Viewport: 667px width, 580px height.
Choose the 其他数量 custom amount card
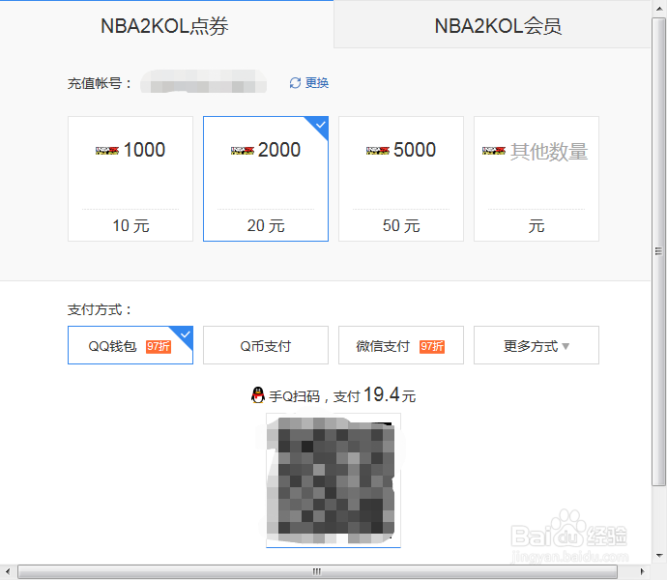tap(536, 179)
